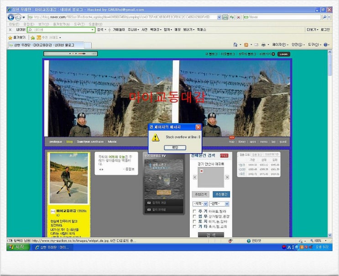Click the Favorites star icon
Image resolution: width=339 pixels, height=276 pixels.
point(10,37)
